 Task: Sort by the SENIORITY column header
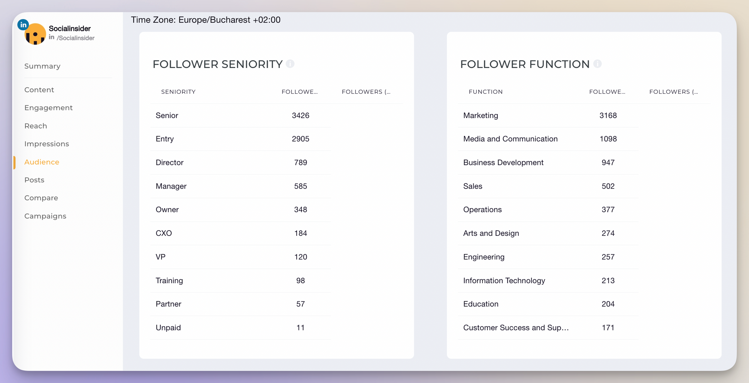point(178,92)
